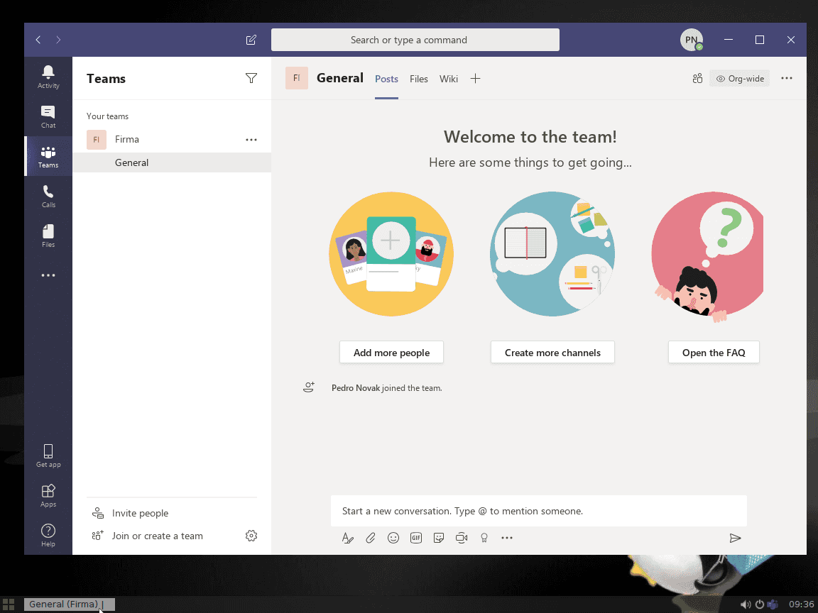This screenshot has width=818, height=613.
Task: Click the Org-wide visibility indicator
Action: [x=739, y=78]
